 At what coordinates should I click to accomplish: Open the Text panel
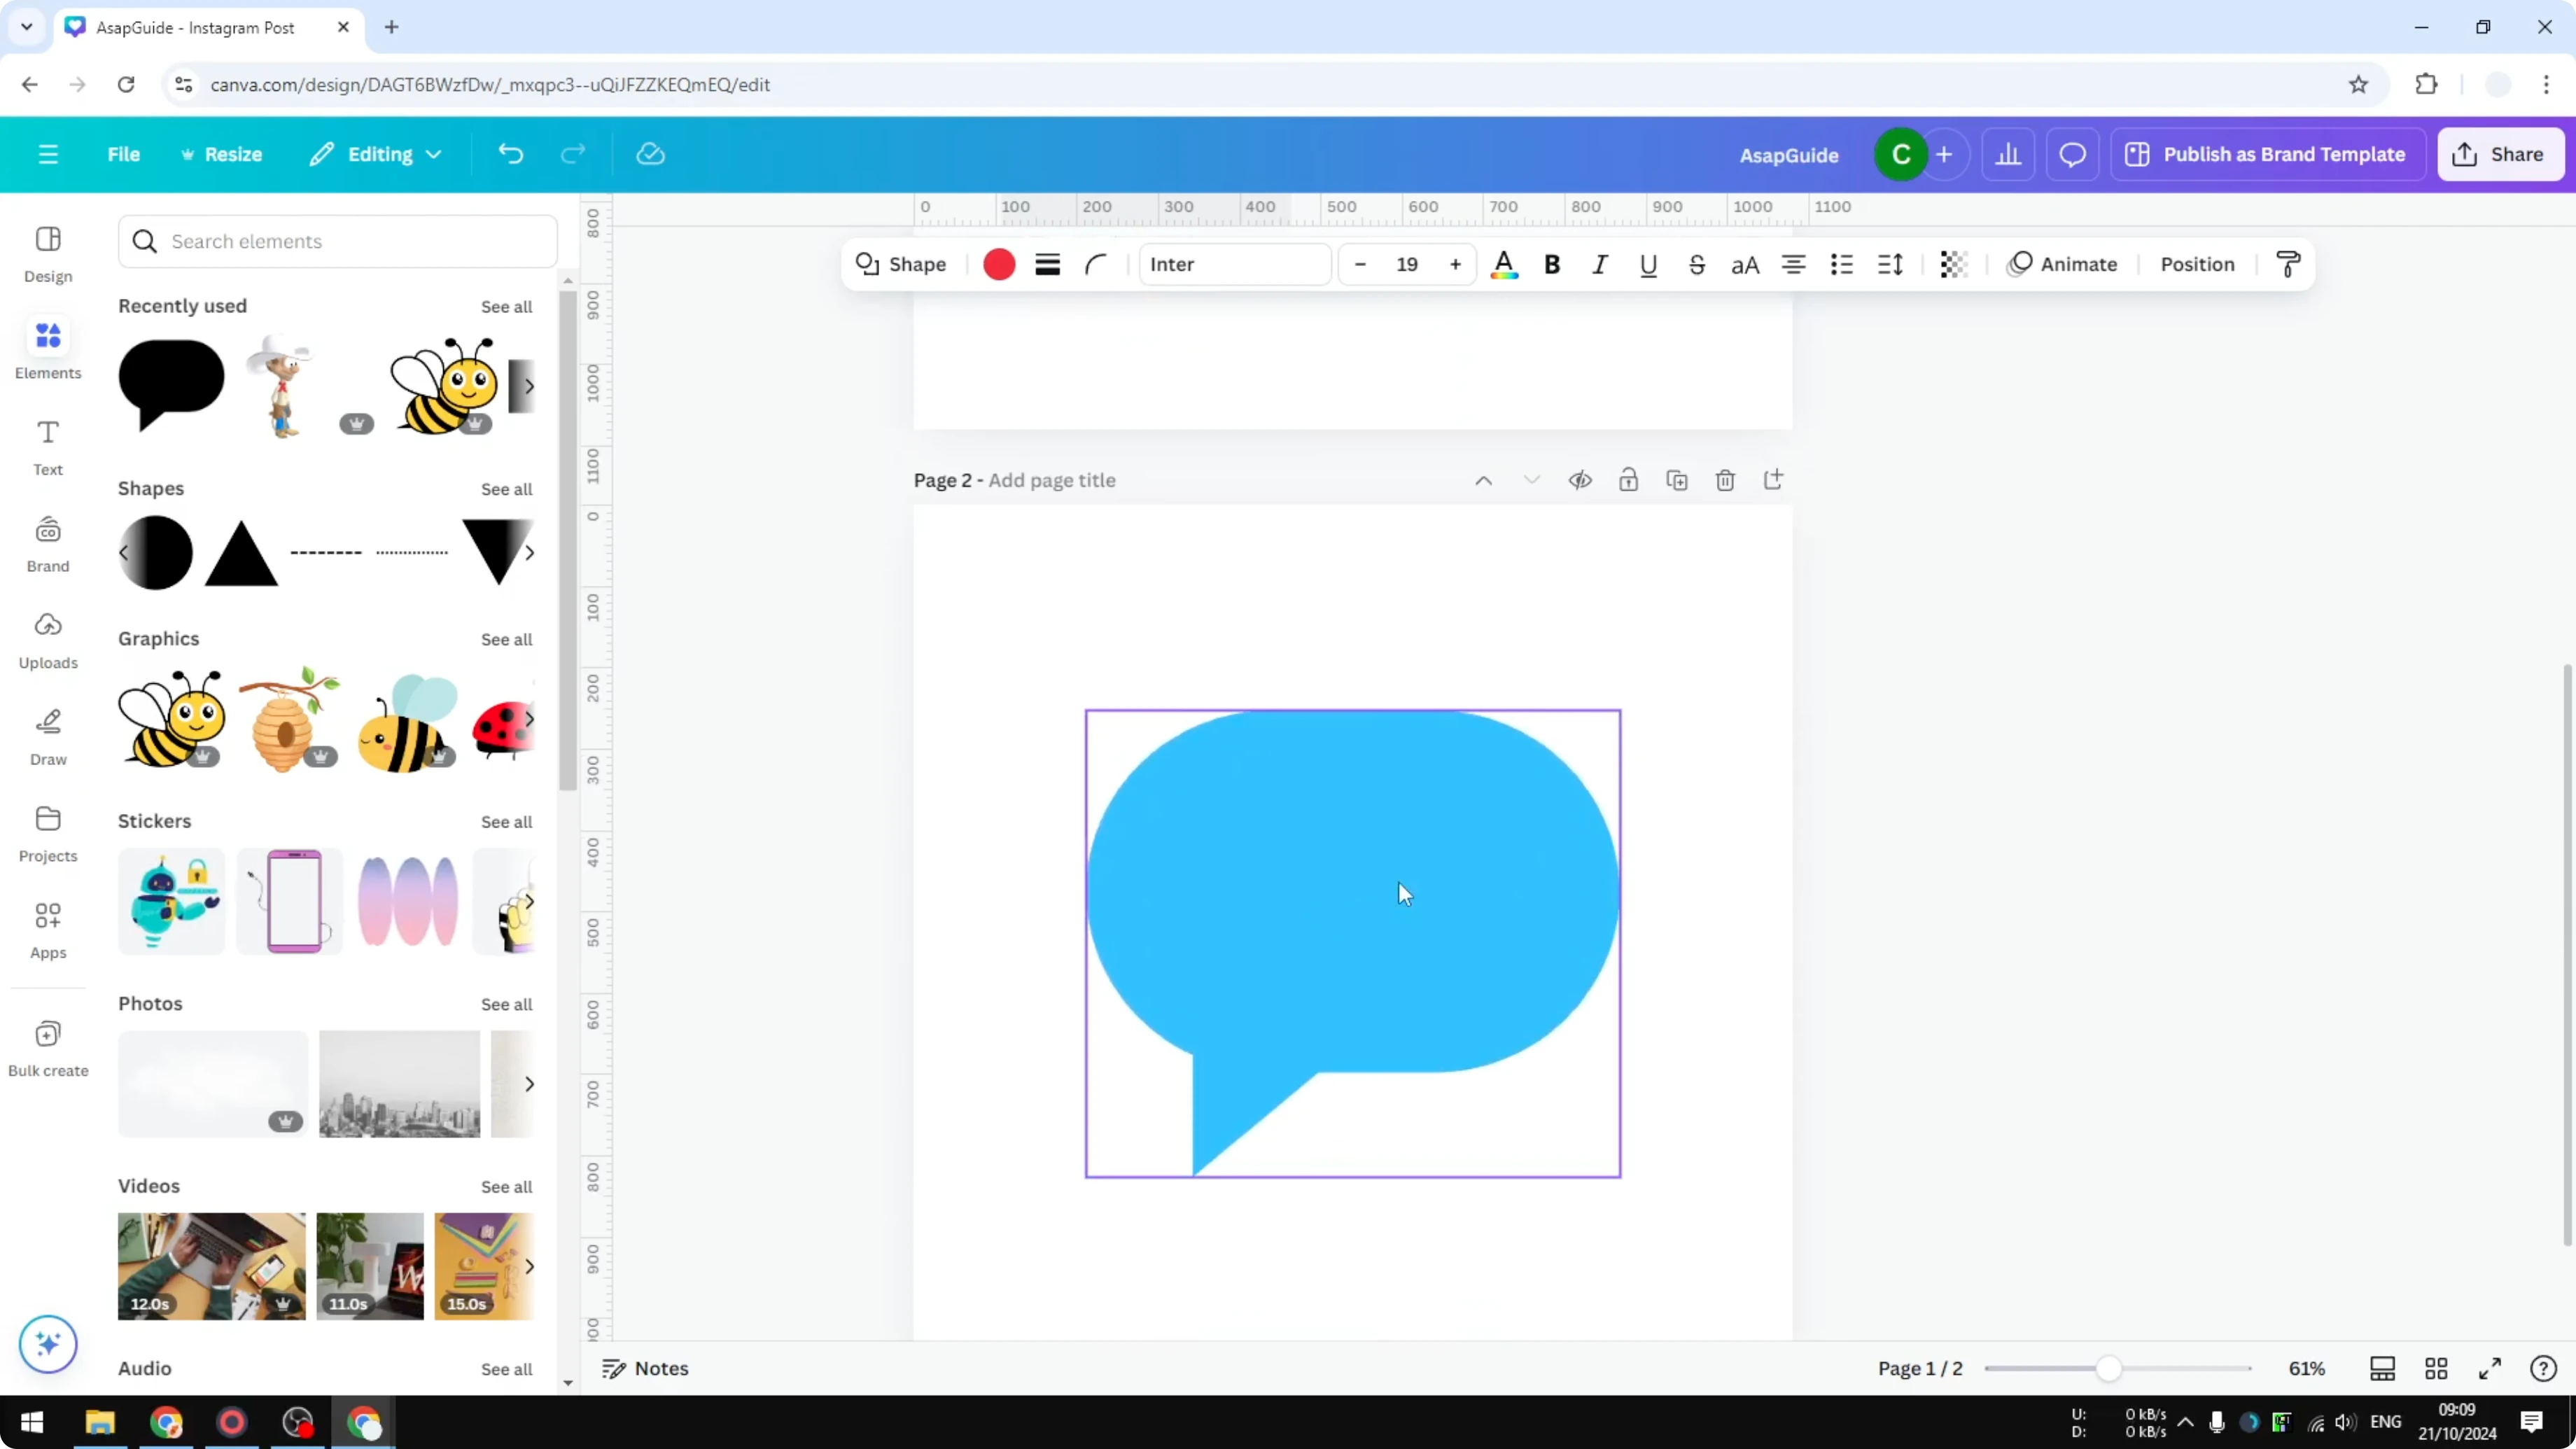pyautogui.click(x=47, y=447)
